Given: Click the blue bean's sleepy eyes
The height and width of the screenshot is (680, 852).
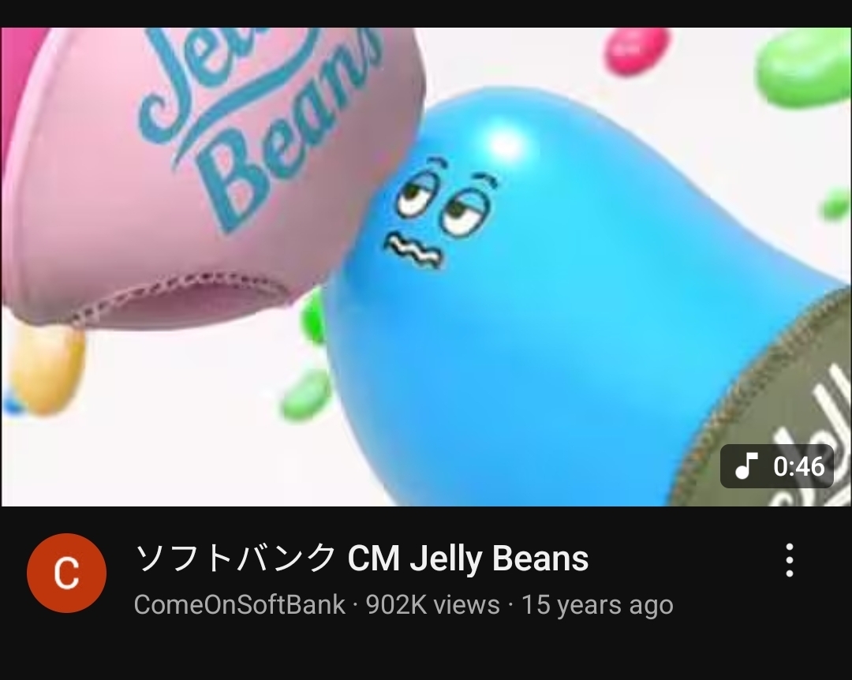Looking at the screenshot, I should [x=444, y=199].
